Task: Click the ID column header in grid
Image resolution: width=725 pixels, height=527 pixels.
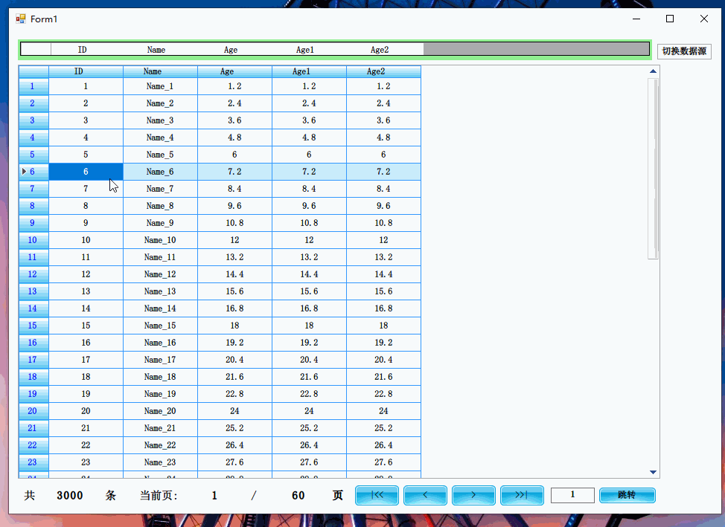Action: 86,71
